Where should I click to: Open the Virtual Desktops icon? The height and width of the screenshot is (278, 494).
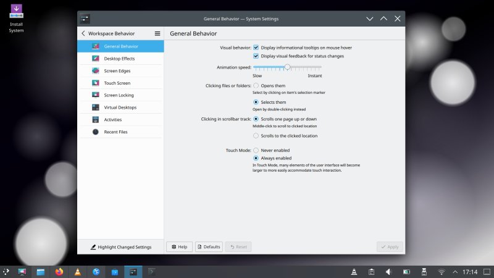pos(96,107)
